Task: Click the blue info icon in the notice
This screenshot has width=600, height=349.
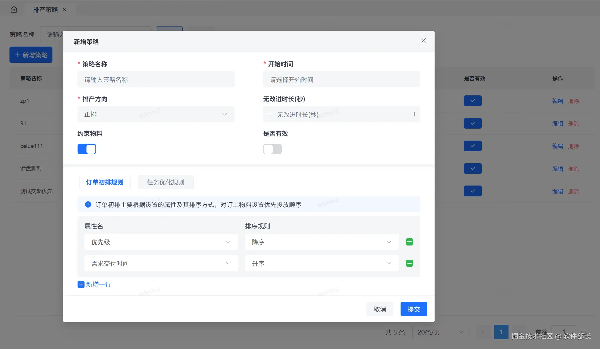Action: pyautogui.click(x=88, y=204)
